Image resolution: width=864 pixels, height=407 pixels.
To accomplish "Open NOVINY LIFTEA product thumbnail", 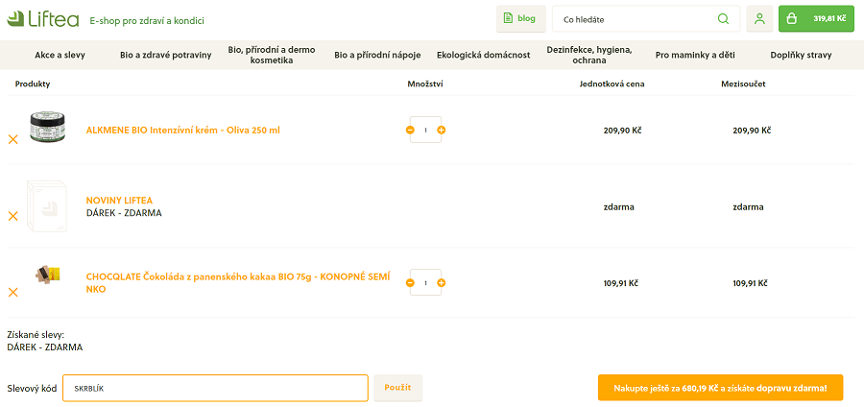I will click(46, 206).
